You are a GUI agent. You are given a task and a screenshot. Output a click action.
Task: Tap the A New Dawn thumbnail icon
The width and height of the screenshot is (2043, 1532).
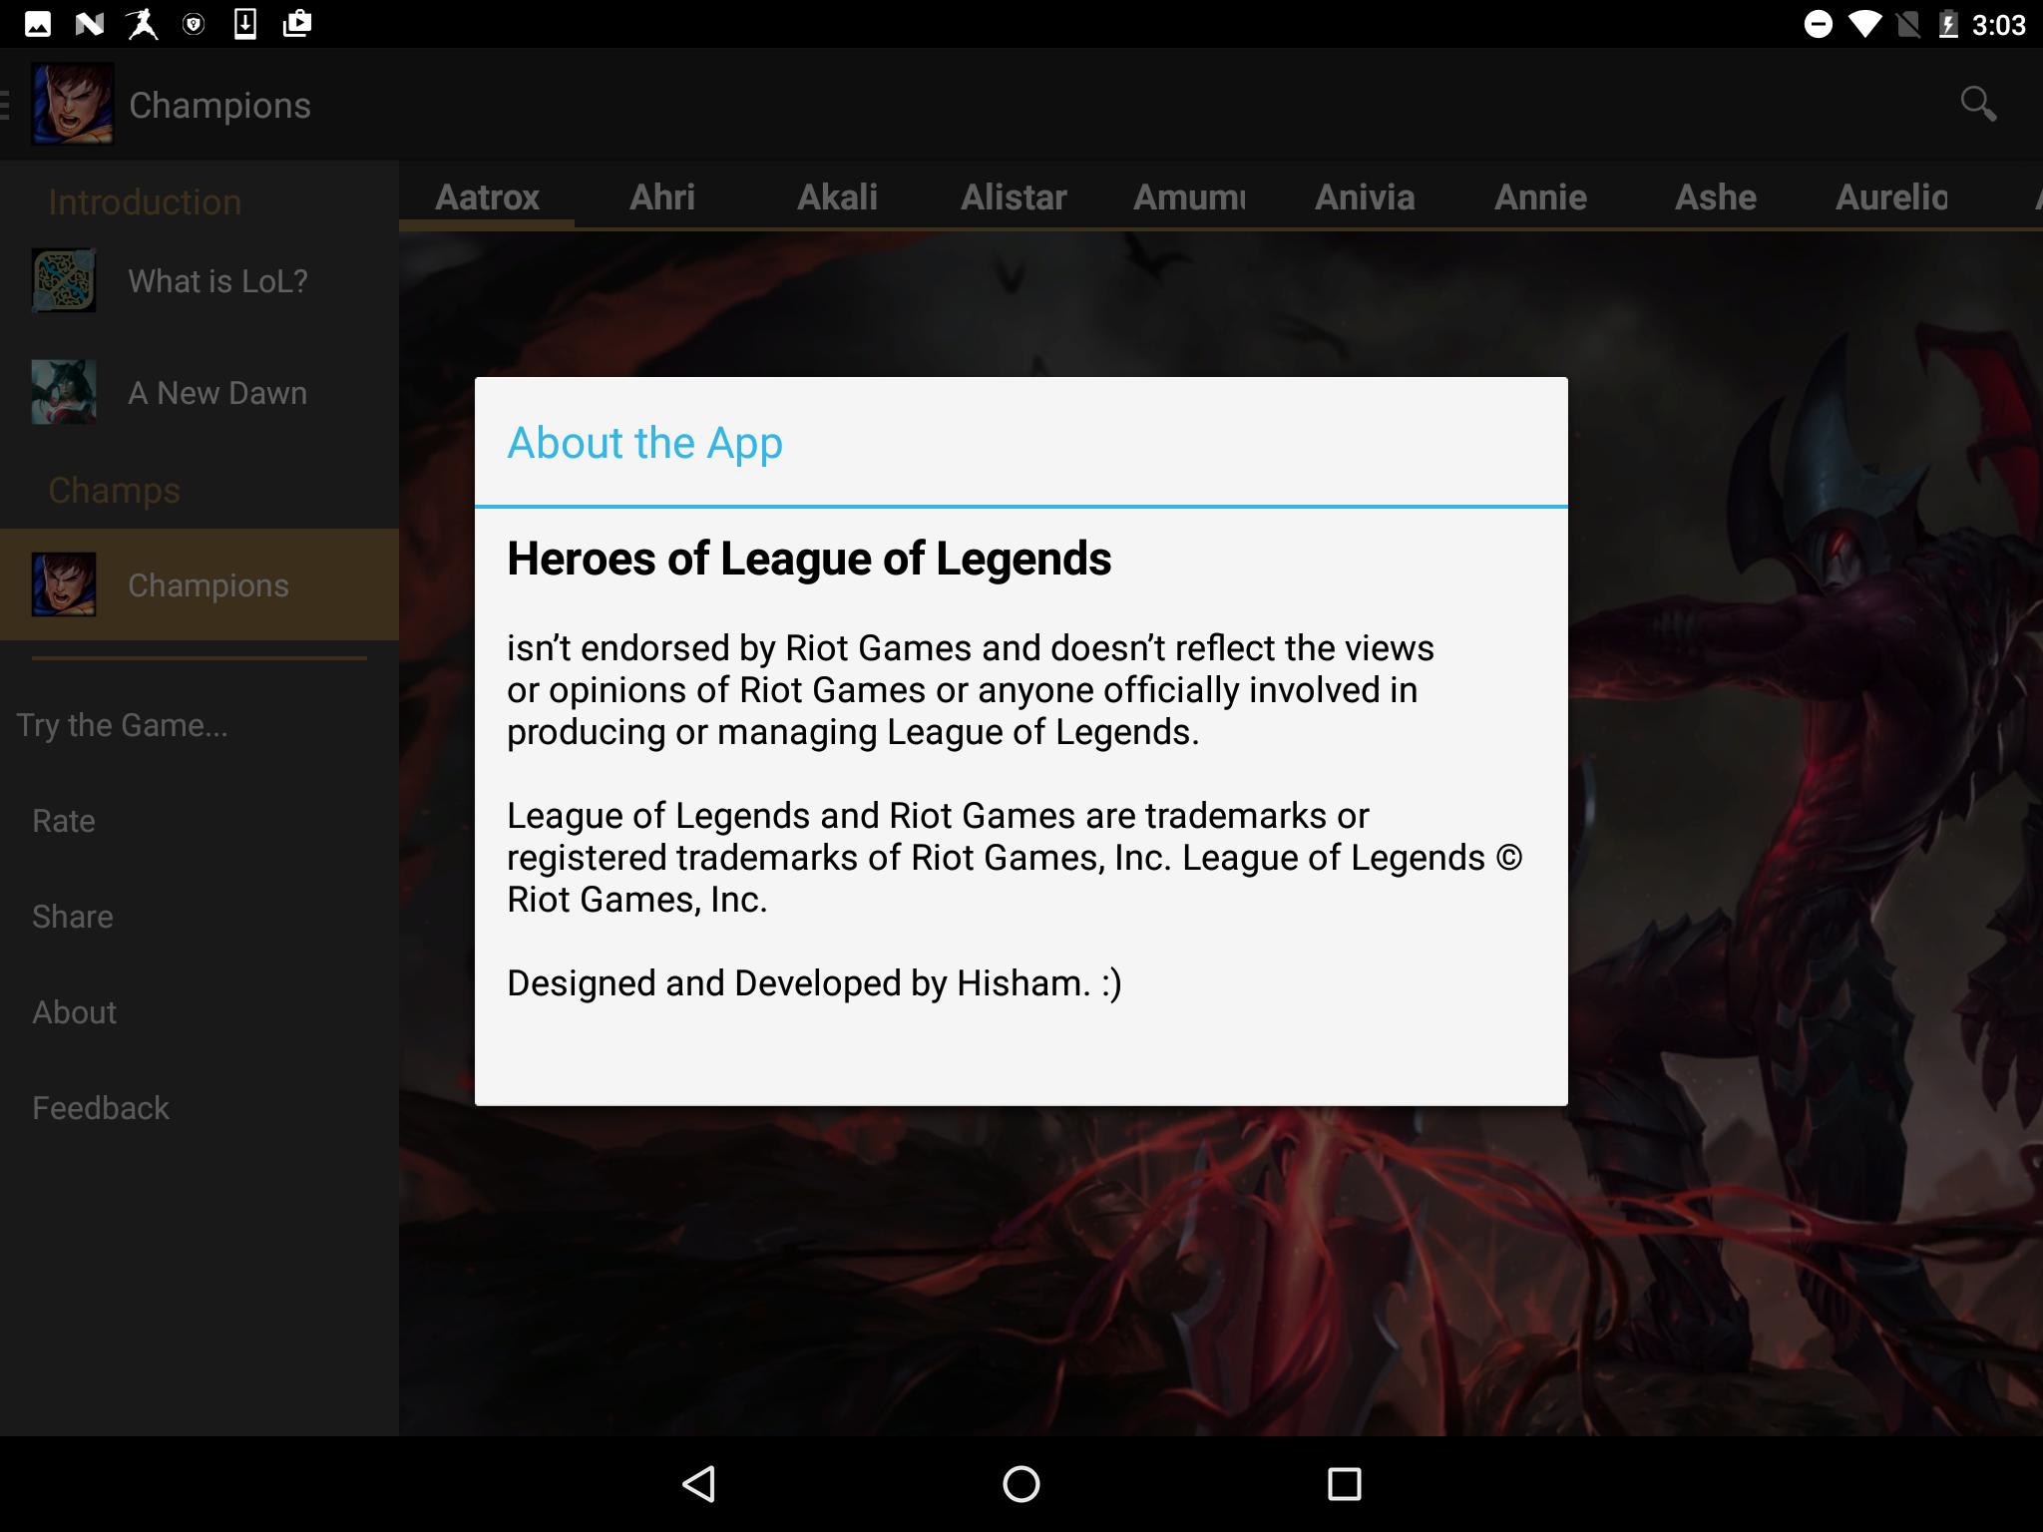pyautogui.click(x=64, y=392)
